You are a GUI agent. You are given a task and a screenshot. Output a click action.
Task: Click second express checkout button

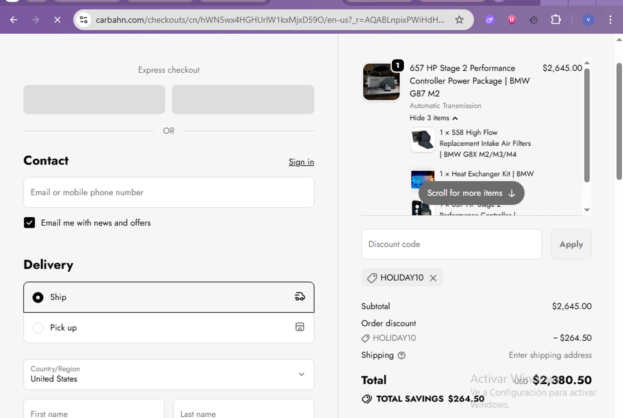click(243, 99)
